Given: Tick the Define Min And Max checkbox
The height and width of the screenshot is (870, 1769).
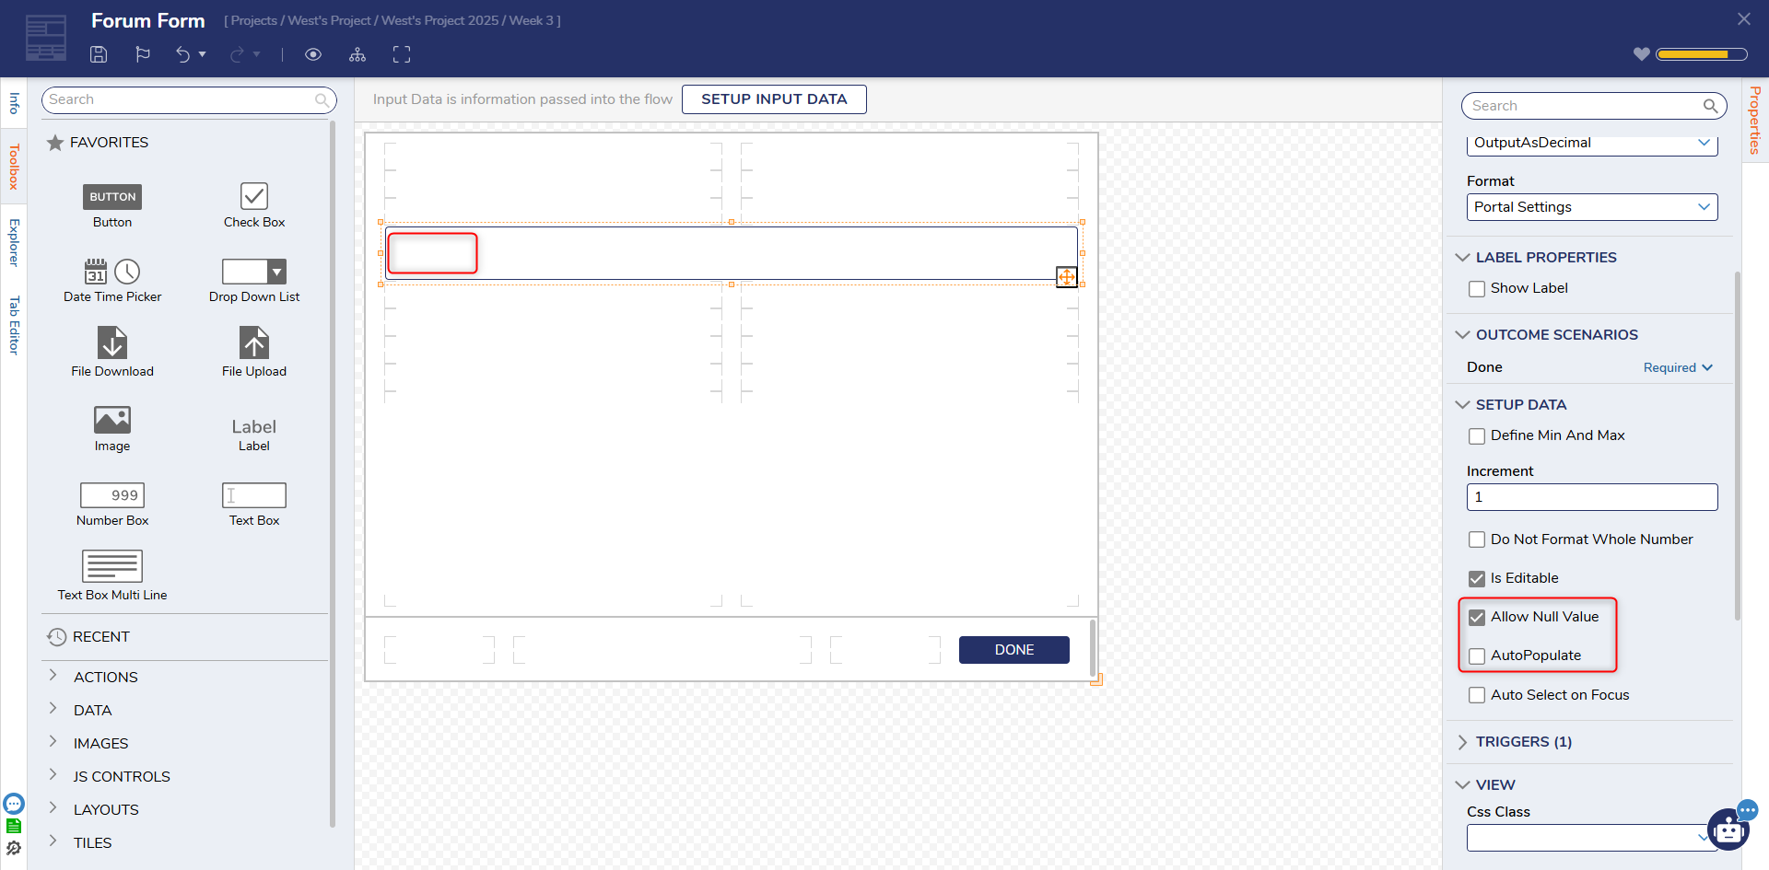Looking at the screenshot, I should 1477,436.
